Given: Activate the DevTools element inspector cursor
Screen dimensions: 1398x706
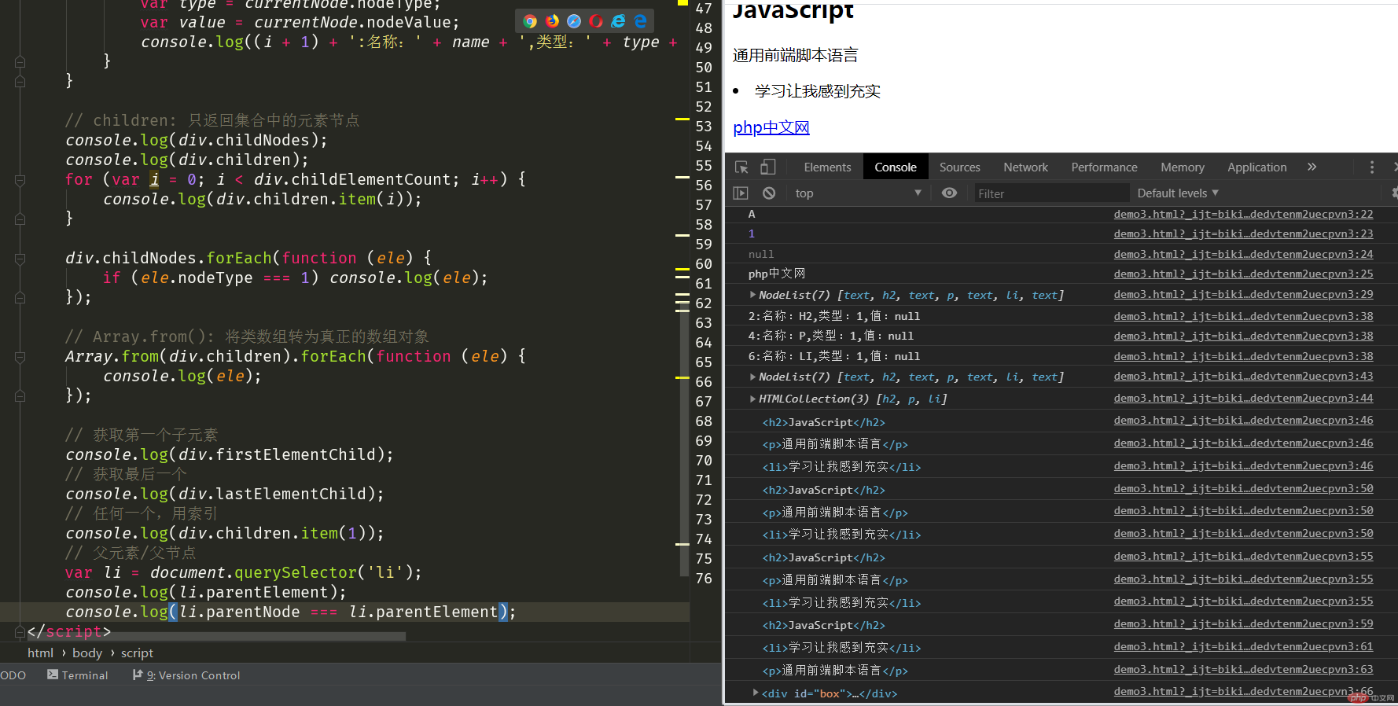Looking at the screenshot, I should 741,167.
